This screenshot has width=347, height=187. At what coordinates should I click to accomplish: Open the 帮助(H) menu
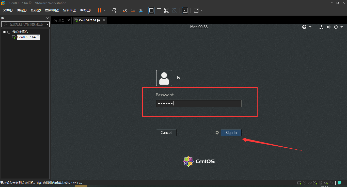[85, 10]
